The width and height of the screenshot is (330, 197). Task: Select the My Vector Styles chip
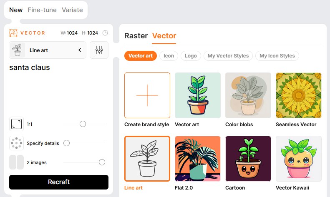click(x=228, y=56)
